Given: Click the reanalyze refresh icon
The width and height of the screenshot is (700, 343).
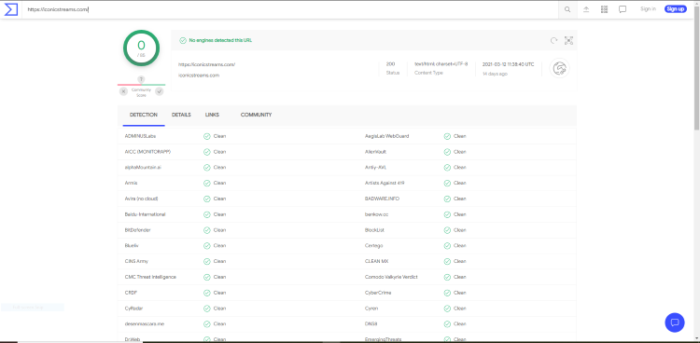Looking at the screenshot, I should point(553,41).
